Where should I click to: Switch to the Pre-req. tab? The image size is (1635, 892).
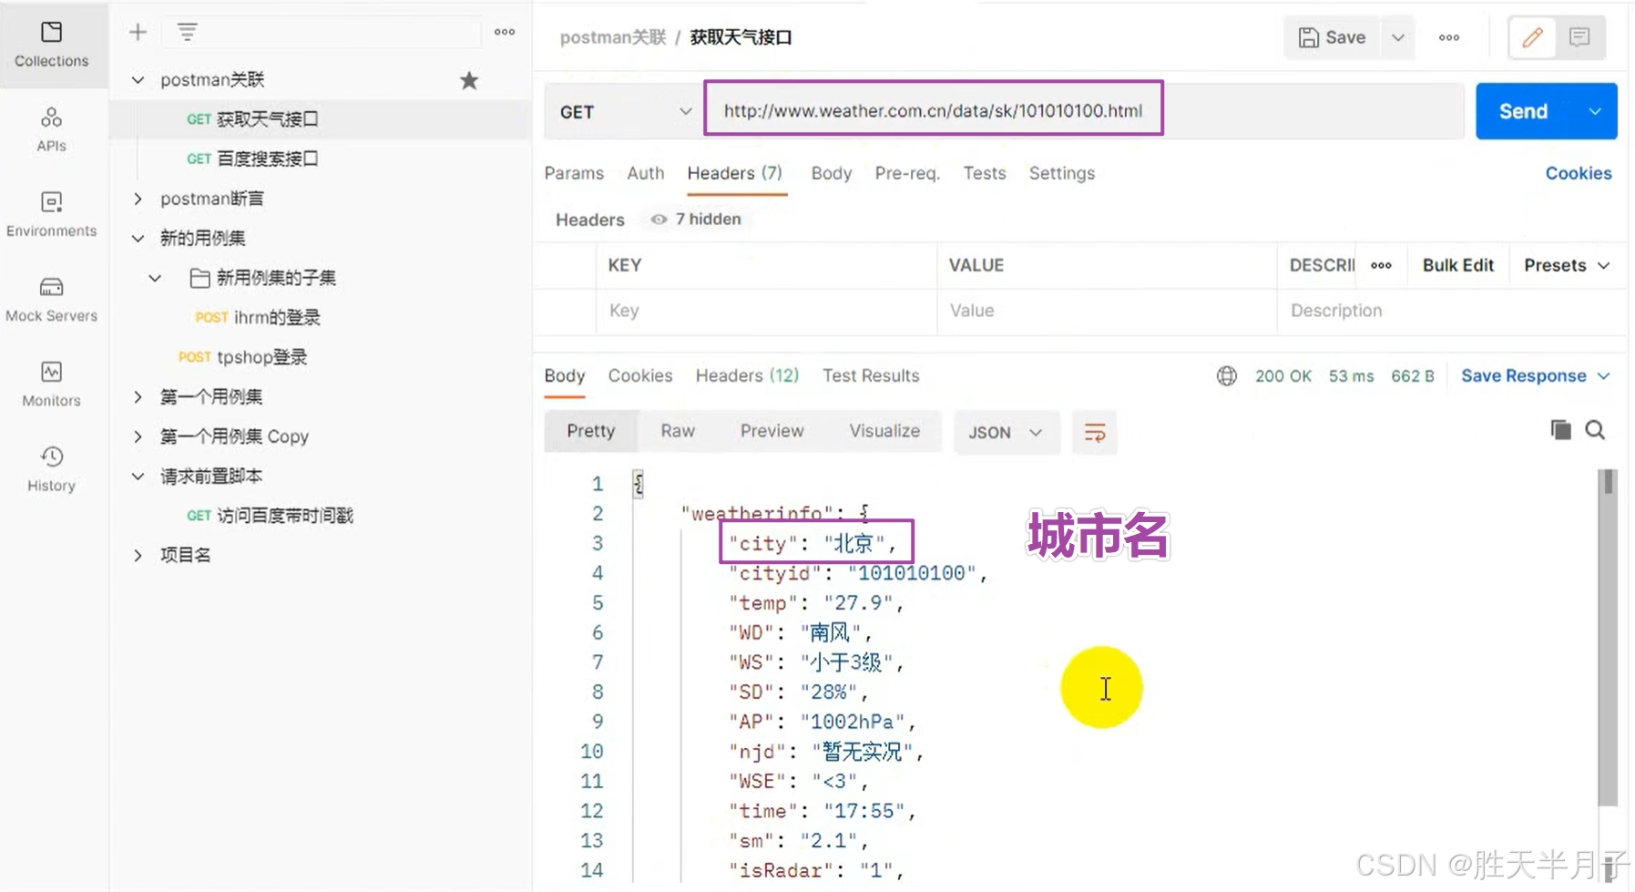click(x=907, y=173)
